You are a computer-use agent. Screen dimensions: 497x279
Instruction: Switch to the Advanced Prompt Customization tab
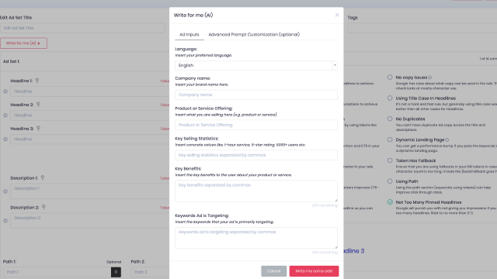pyautogui.click(x=254, y=34)
